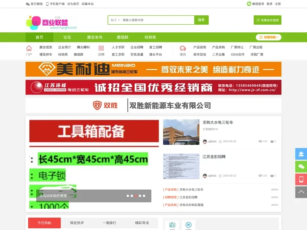Click the clock icon beside 2024-09-26
Screen dimensions: 307x230
pyautogui.click(x=220, y=141)
